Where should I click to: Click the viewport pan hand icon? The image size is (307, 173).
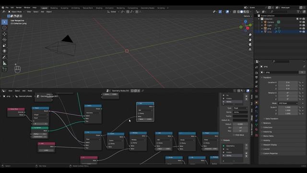tap(250, 40)
